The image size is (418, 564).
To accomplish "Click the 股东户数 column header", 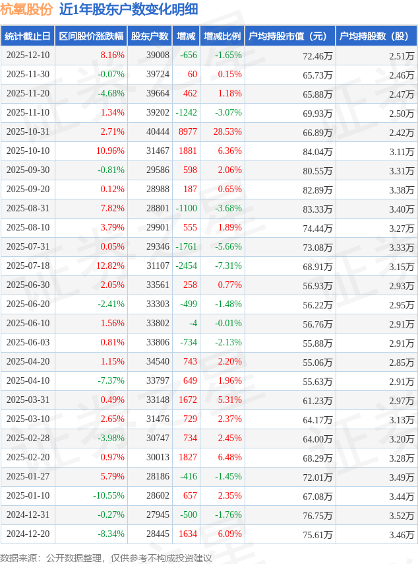I will click(x=149, y=36).
